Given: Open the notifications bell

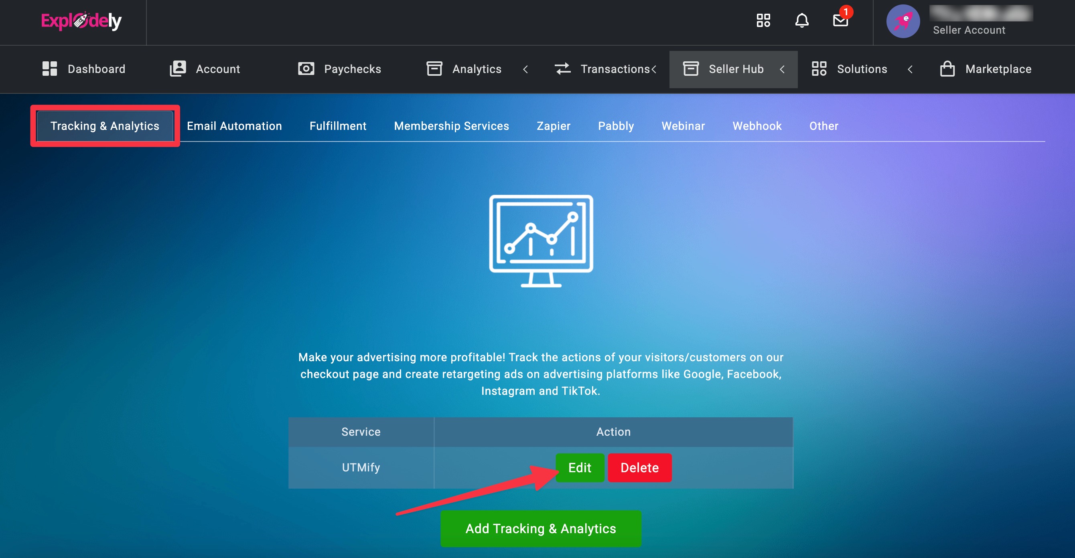Looking at the screenshot, I should [x=802, y=20].
